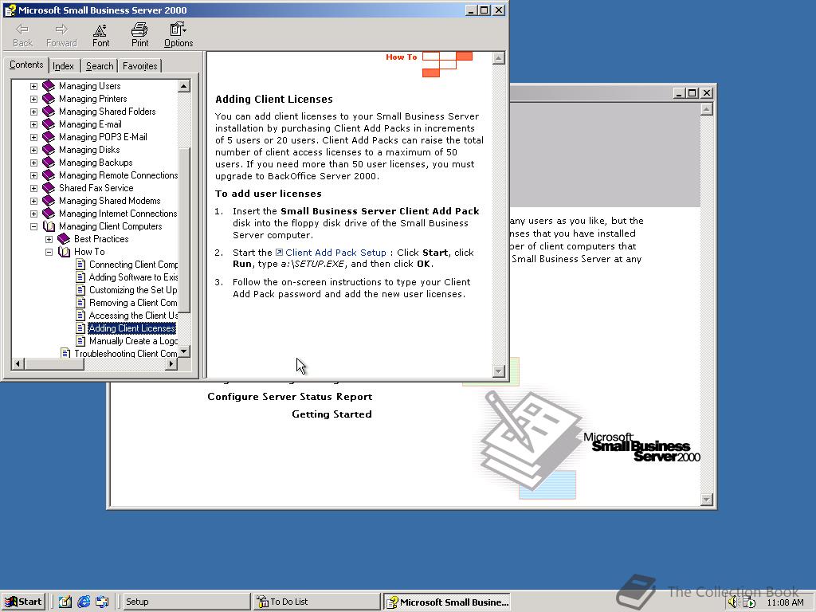Click the Managing Backups book icon
The height and width of the screenshot is (612, 816).
[x=49, y=163]
